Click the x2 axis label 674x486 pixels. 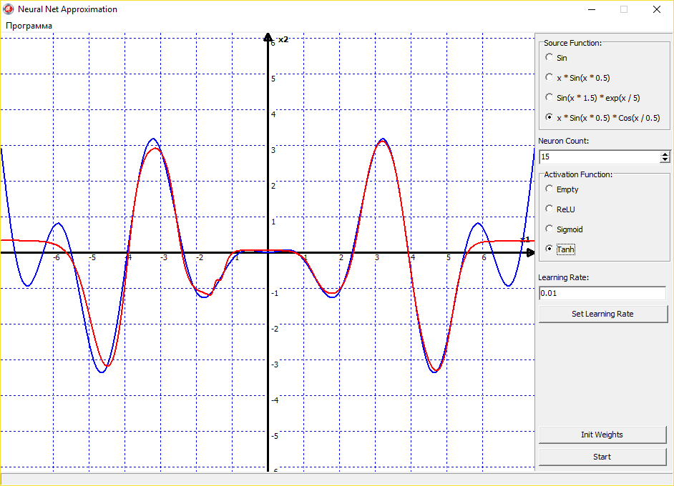point(283,39)
